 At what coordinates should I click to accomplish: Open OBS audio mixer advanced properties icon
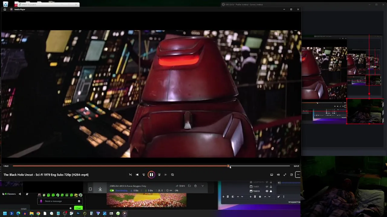278,197
